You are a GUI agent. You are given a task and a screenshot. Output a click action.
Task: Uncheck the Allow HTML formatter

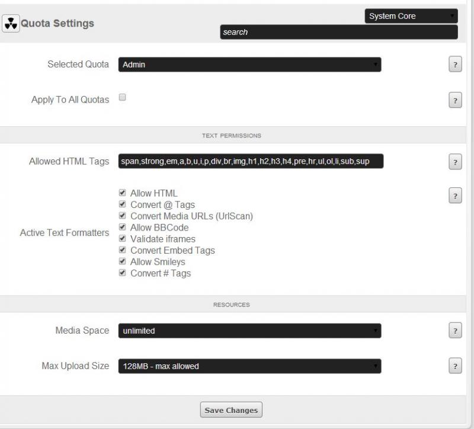coord(123,193)
